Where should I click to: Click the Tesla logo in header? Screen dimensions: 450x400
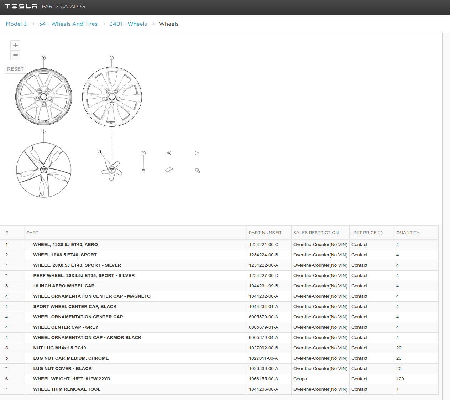(21, 6)
